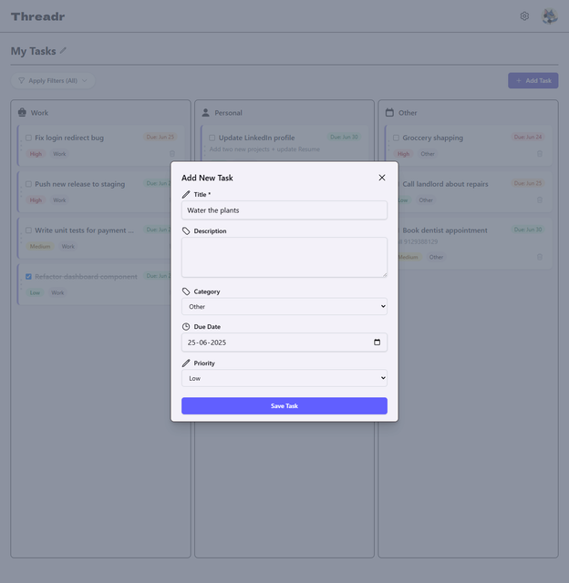Click the Add Task button
The width and height of the screenshot is (569, 583).
point(533,81)
